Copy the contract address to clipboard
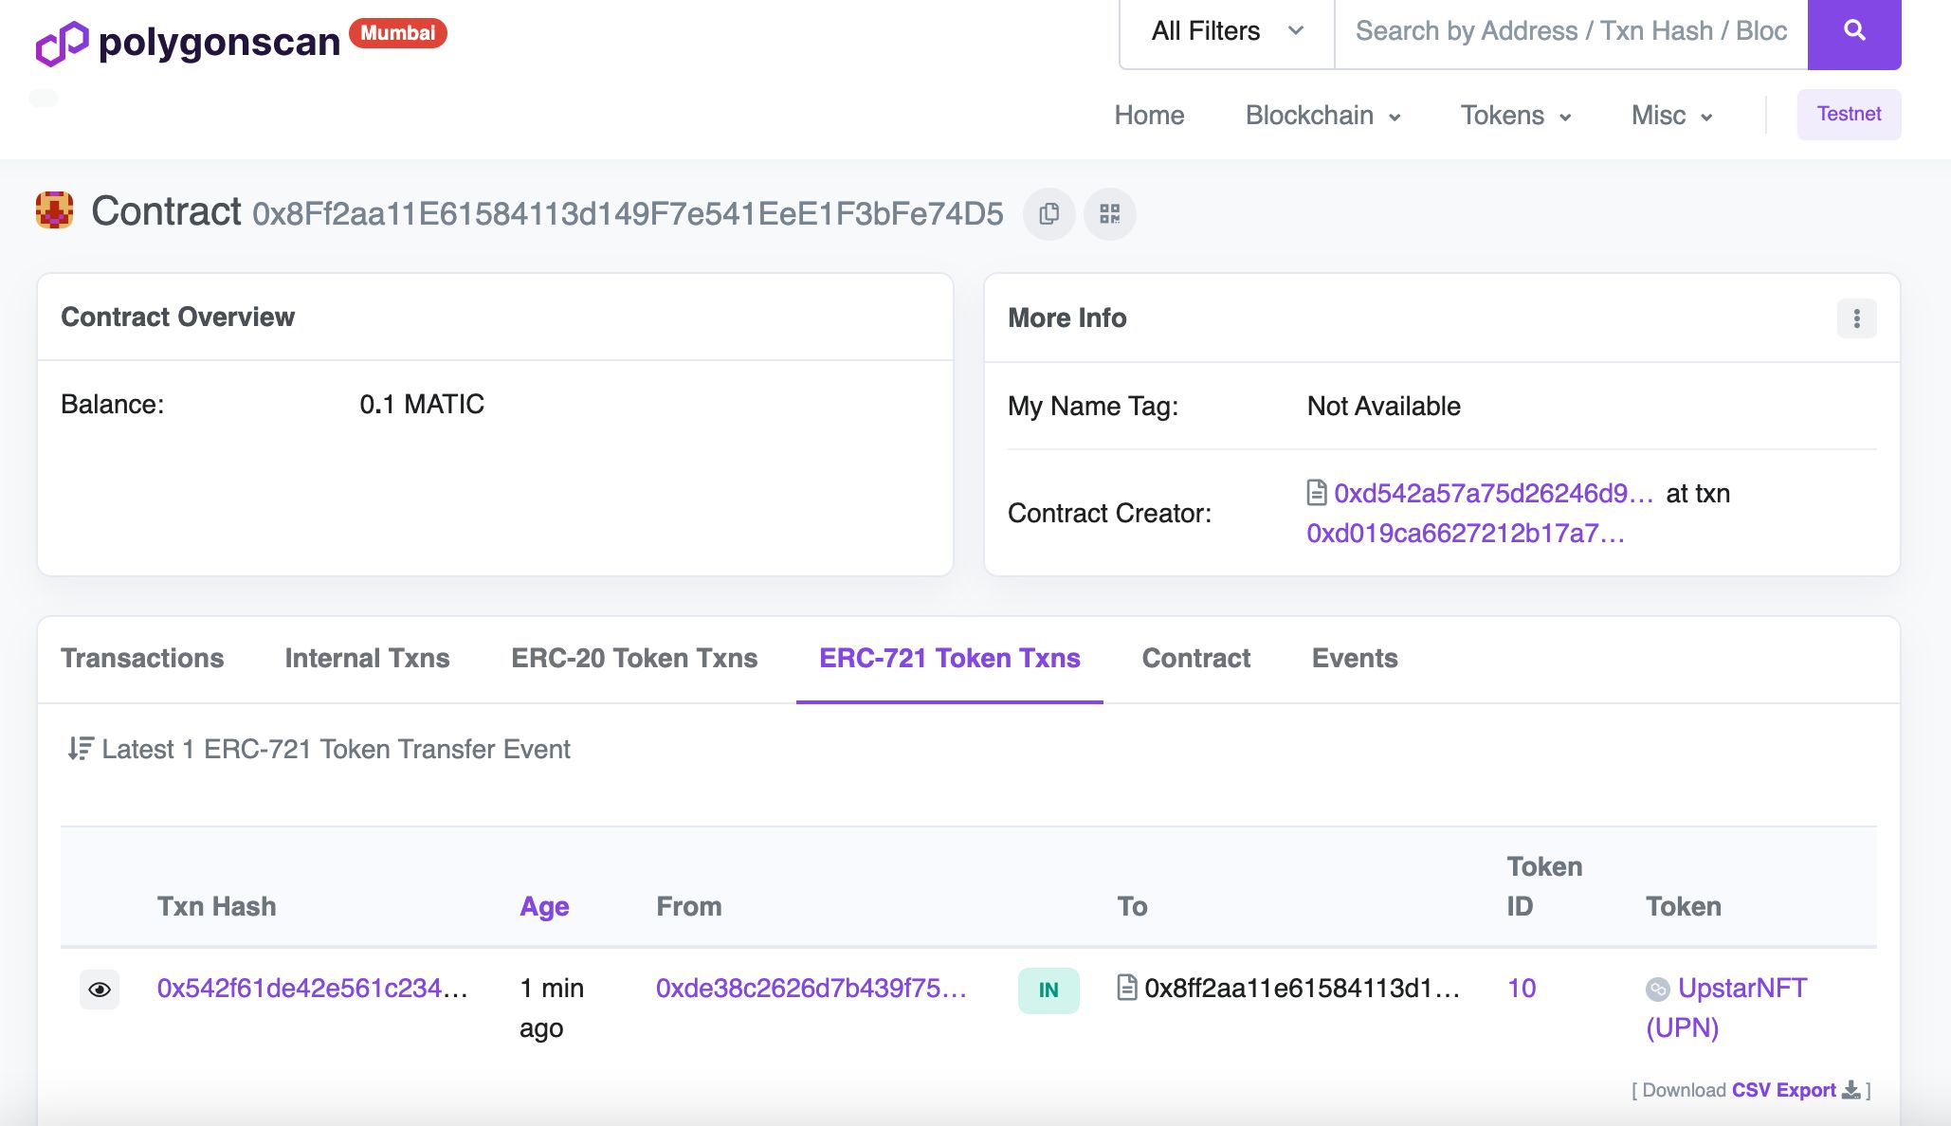This screenshot has height=1126, width=1951. click(1048, 214)
